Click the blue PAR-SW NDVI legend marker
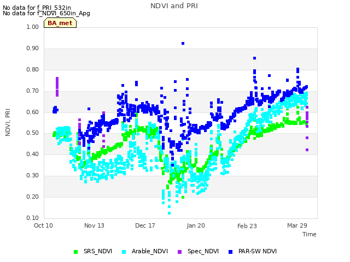Viewport: 350px width, 262px height. click(x=231, y=252)
